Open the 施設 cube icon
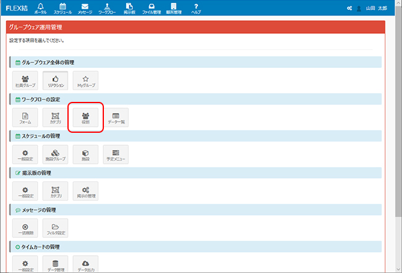Screen dimensions: 402x273 [x=85, y=154]
